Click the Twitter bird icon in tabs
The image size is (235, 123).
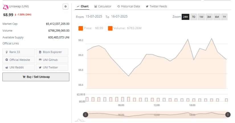147,7
